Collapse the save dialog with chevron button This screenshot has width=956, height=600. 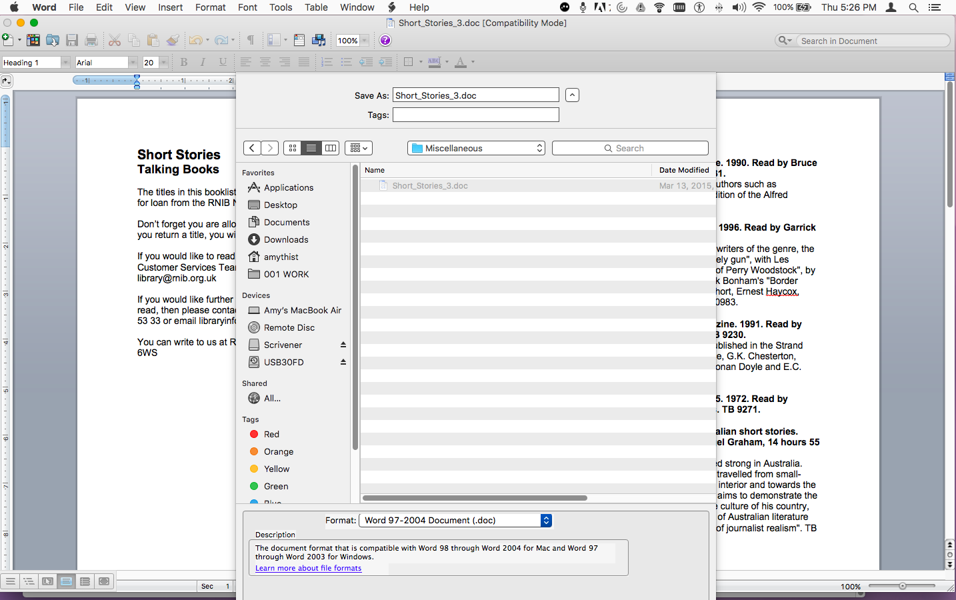(x=572, y=95)
